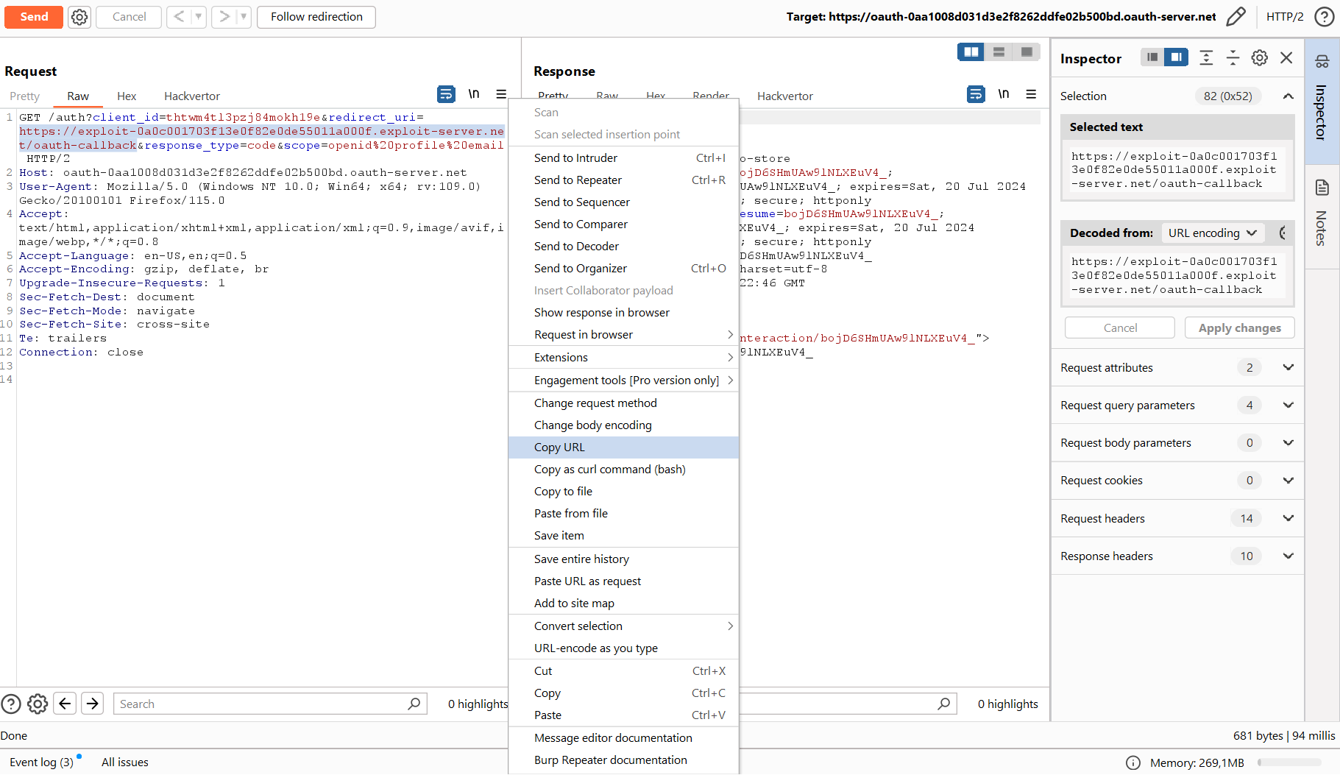1340x775 pixels.
Task: Open Event log (3)
Action: pos(42,762)
